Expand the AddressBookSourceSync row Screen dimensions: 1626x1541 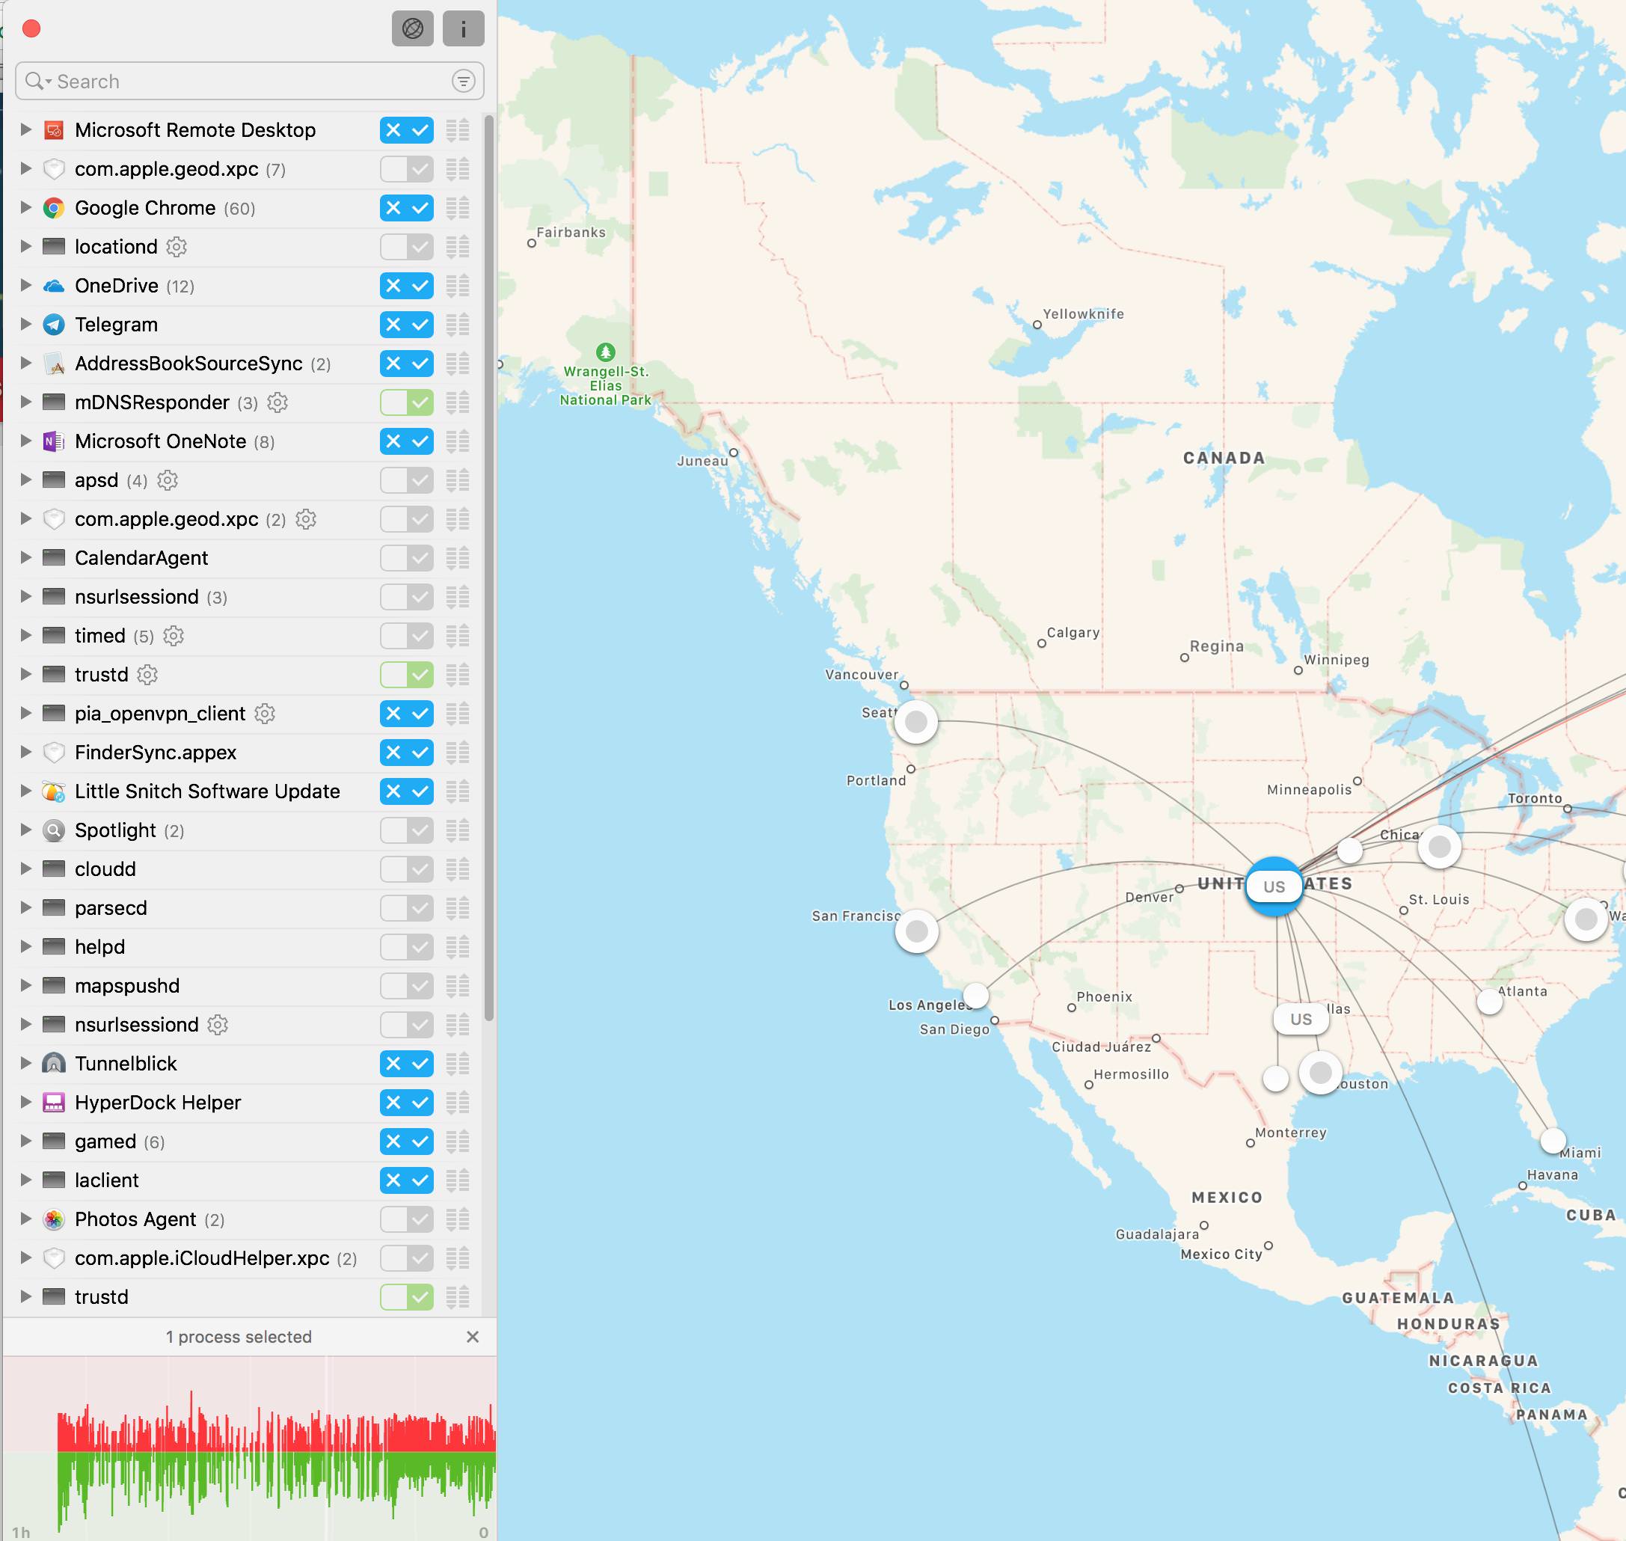coord(25,363)
